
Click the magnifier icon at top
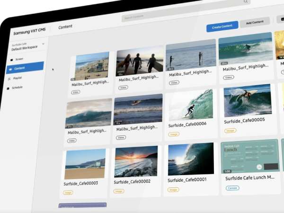(246, 1)
